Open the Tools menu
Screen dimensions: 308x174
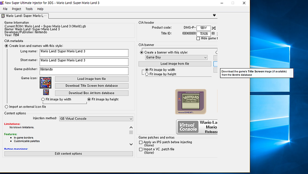(29, 9)
